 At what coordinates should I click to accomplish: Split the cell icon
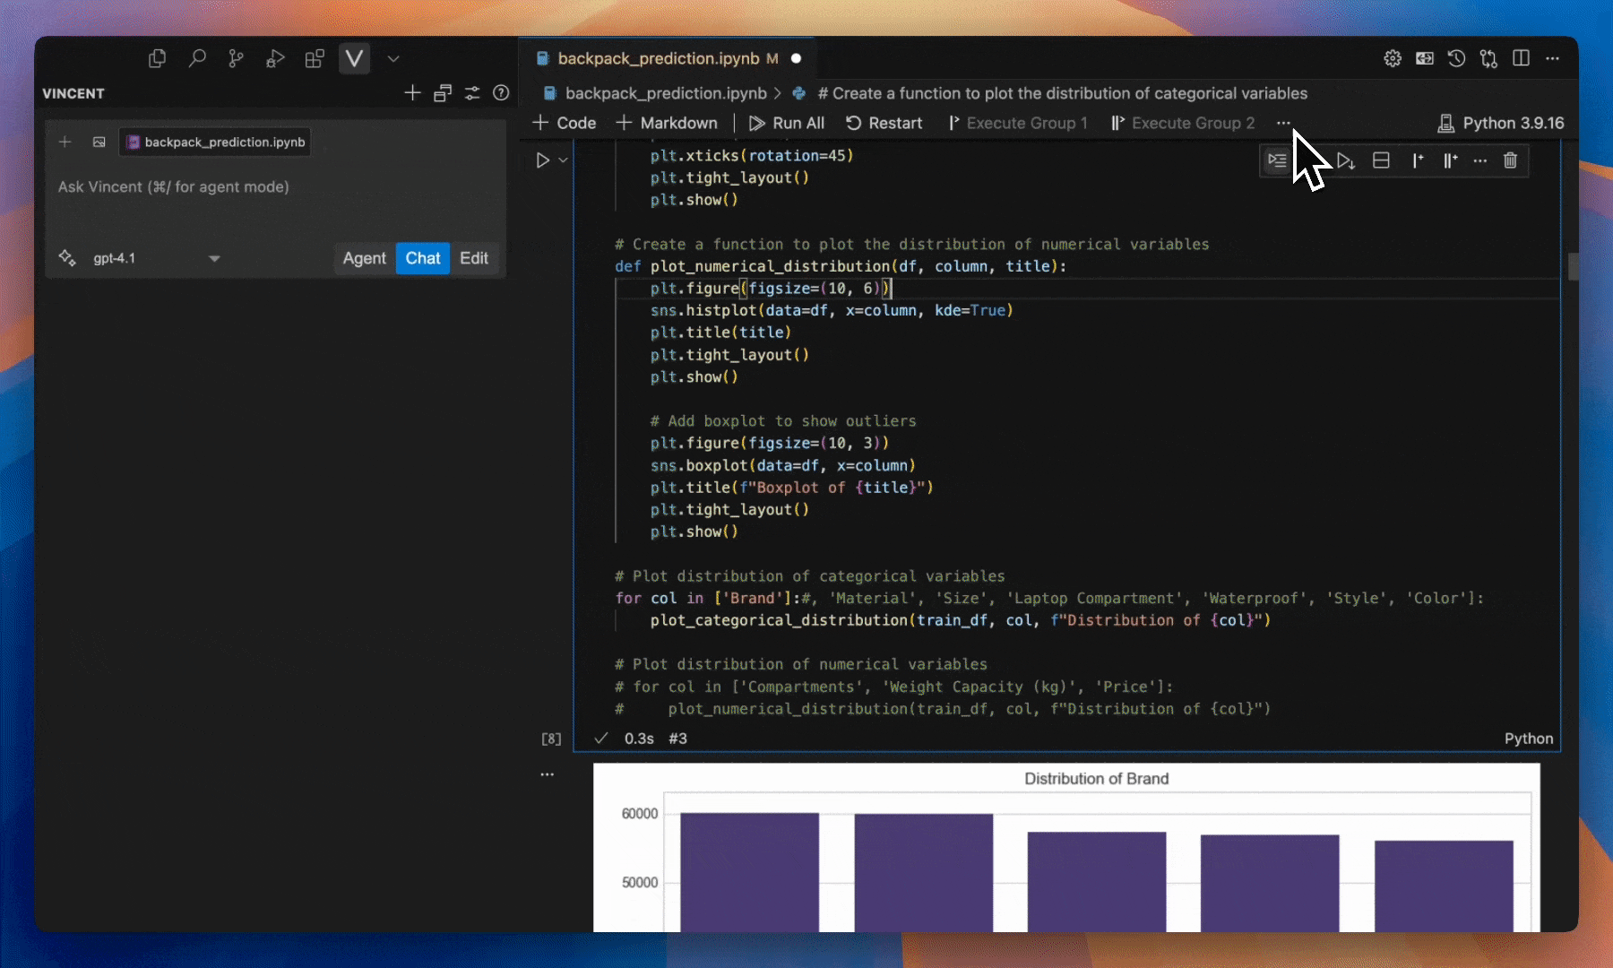click(1381, 160)
